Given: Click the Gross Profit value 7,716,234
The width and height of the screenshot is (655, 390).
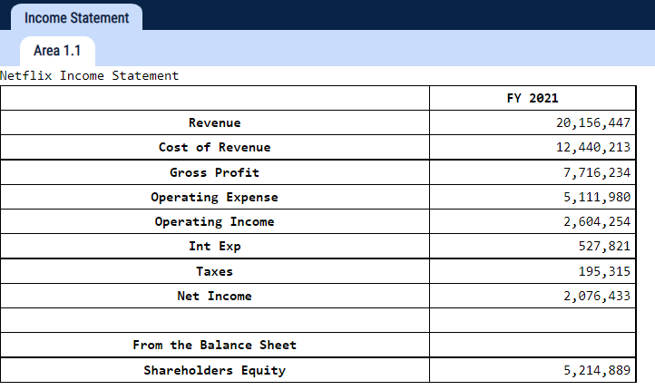Looking at the screenshot, I should pyautogui.click(x=597, y=172).
